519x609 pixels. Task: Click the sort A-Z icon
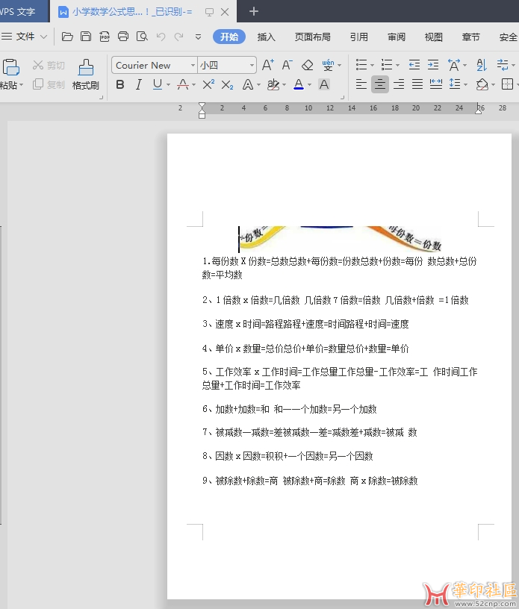click(481, 66)
